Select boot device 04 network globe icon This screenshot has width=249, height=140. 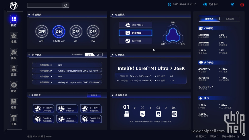click(174, 114)
